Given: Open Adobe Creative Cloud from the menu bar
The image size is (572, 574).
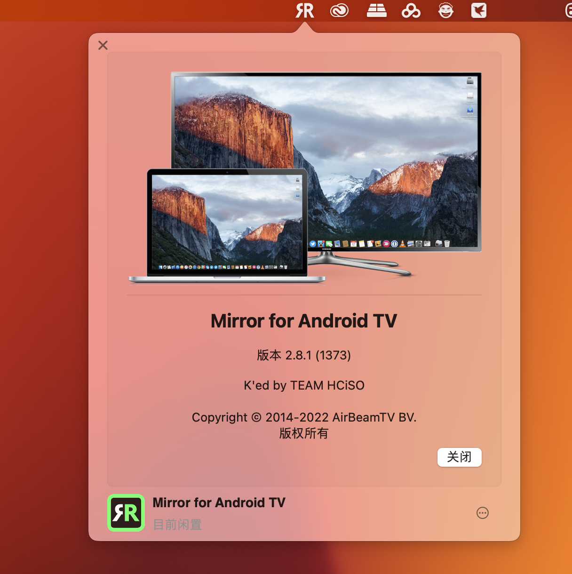Looking at the screenshot, I should click(x=339, y=10).
